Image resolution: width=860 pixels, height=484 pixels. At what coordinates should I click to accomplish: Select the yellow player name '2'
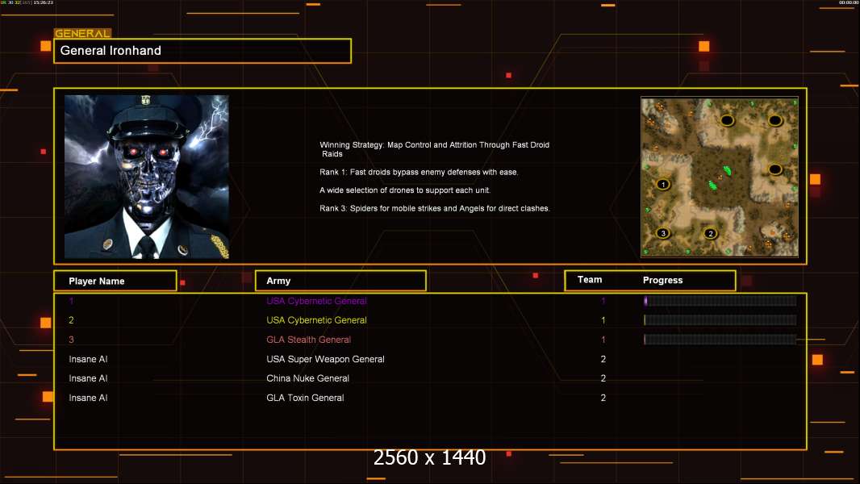pos(71,320)
